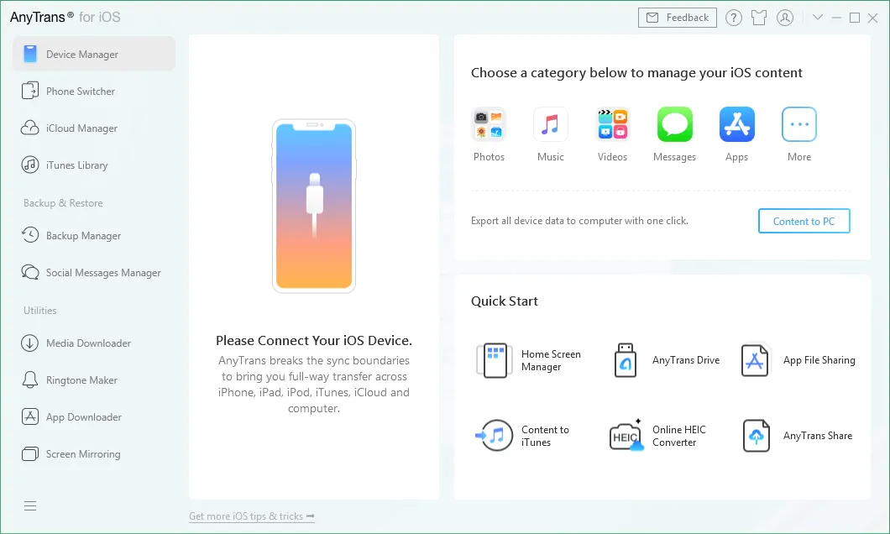Click the Quick Start heading
This screenshot has width=890, height=534.
pyautogui.click(x=505, y=301)
